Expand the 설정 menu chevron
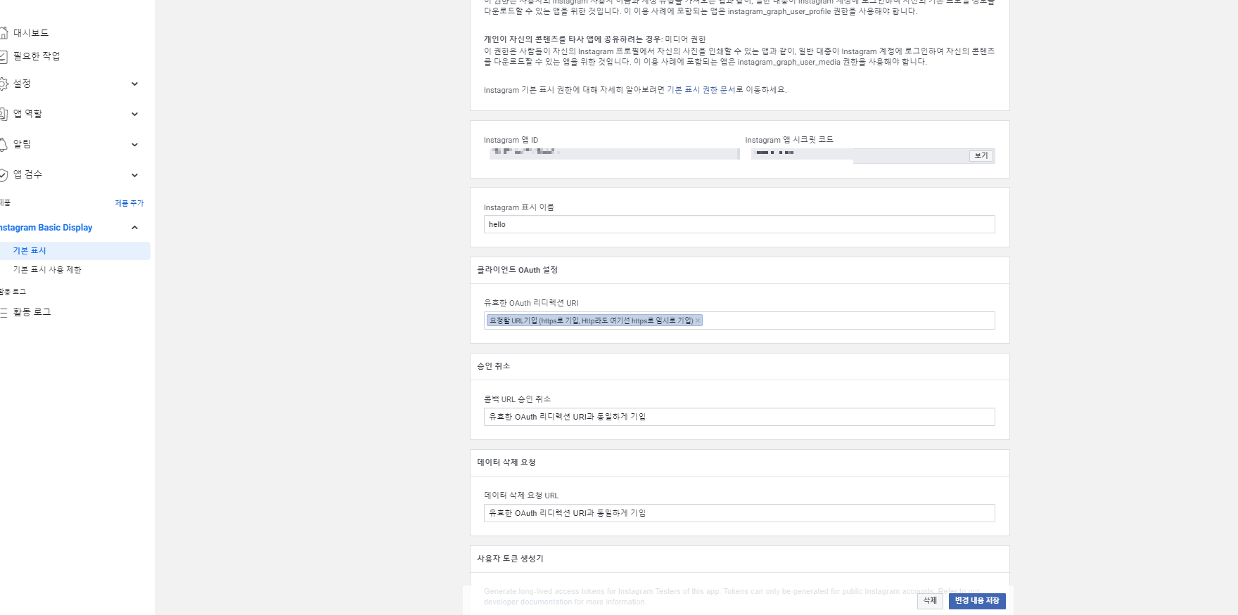Screen dimensions: 1238x615 coord(134,84)
